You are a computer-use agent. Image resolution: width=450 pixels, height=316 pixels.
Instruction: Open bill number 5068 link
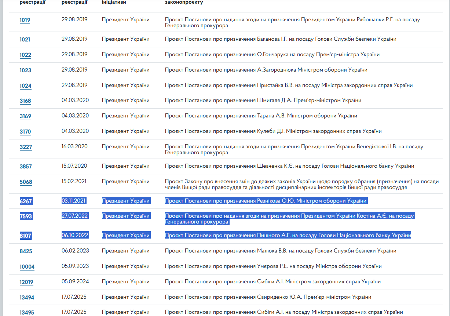[x=26, y=182]
